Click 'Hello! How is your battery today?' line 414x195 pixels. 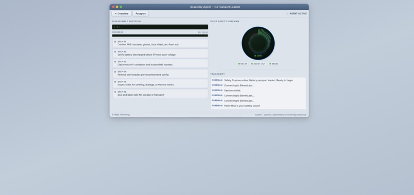(236, 106)
